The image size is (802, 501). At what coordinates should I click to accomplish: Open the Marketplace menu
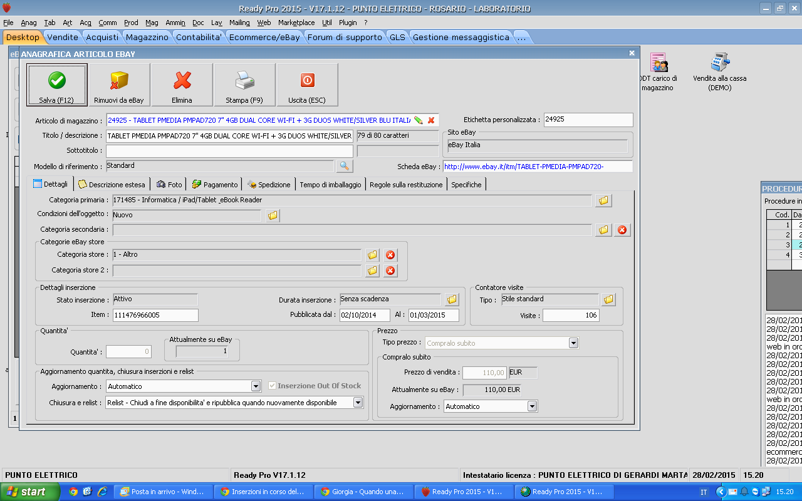click(x=296, y=23)
